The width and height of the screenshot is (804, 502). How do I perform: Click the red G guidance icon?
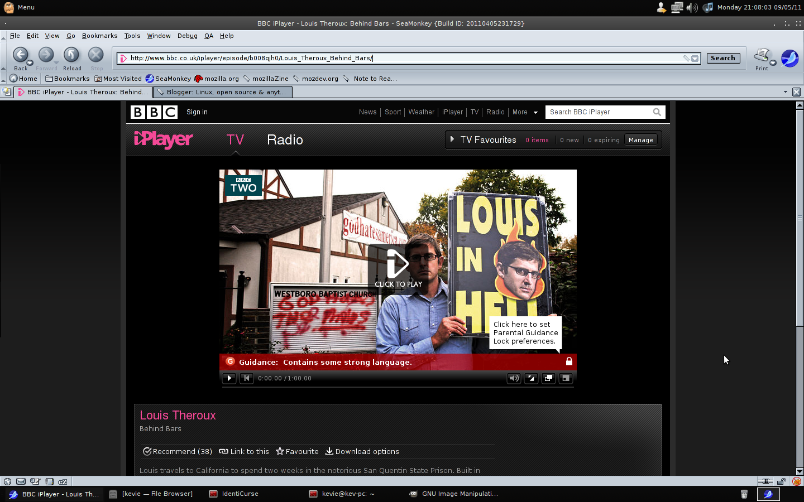tap(230, 361)
